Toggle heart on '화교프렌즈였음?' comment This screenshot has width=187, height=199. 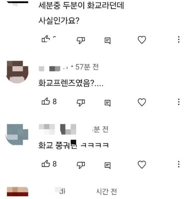tap(142, 102)
